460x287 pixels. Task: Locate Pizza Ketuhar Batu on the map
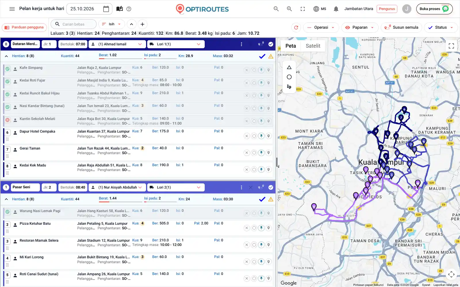[x=269, y=228]
